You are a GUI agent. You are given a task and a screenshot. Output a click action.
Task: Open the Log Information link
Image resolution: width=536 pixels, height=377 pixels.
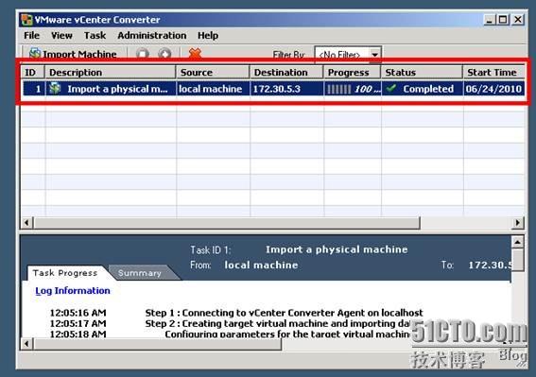click(73, 290)
